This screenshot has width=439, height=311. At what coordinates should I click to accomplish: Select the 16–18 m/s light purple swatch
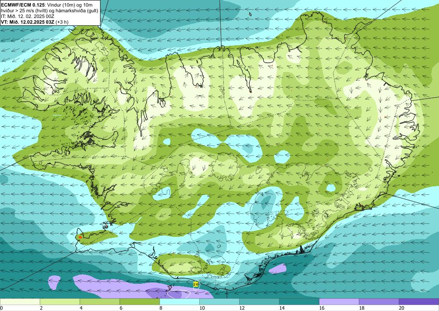339,302
